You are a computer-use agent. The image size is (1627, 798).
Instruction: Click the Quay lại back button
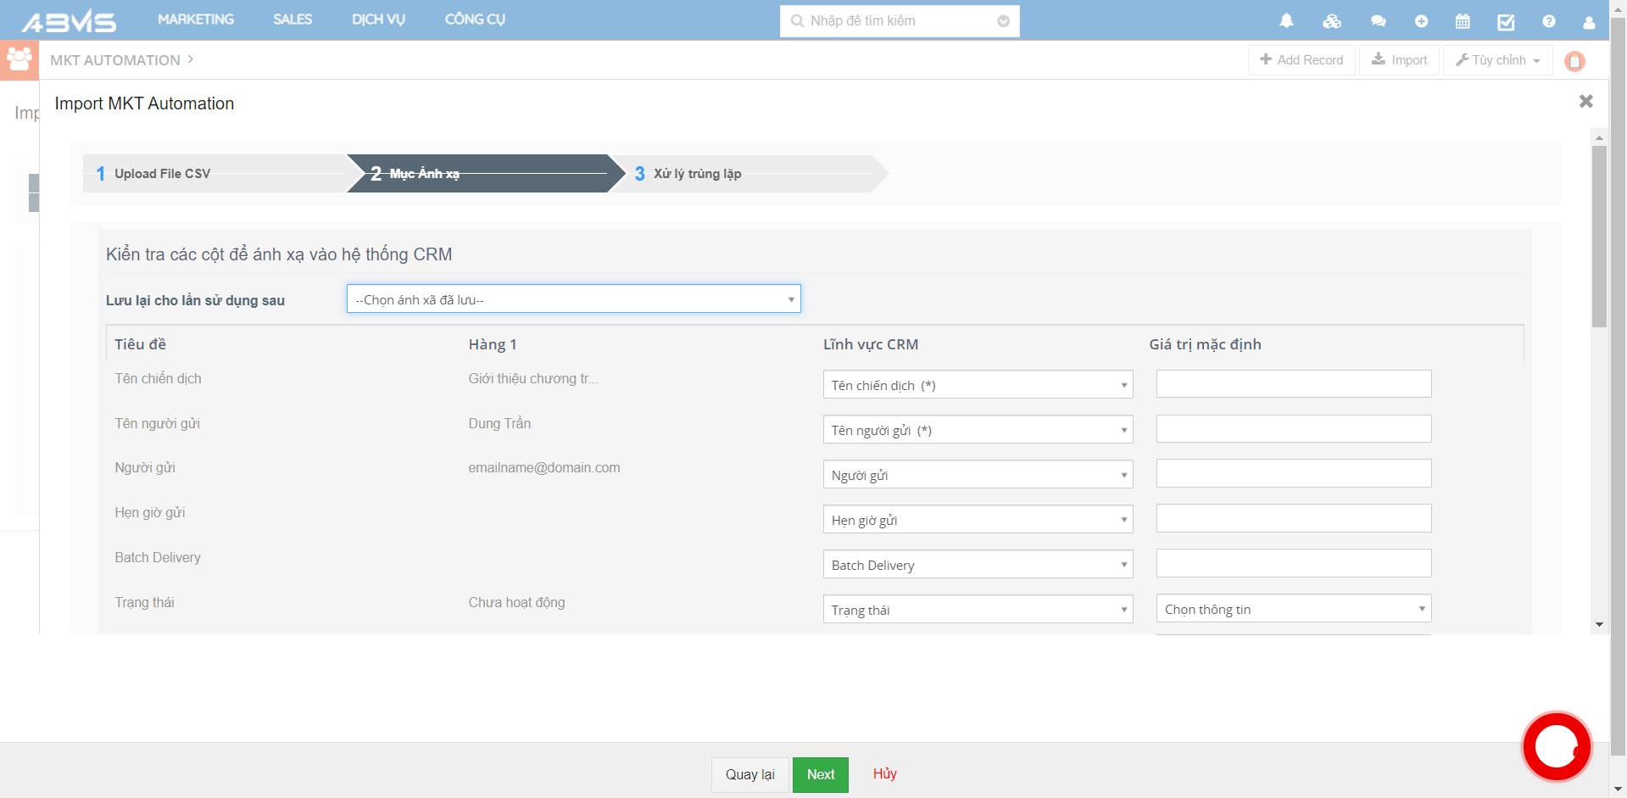749,774
